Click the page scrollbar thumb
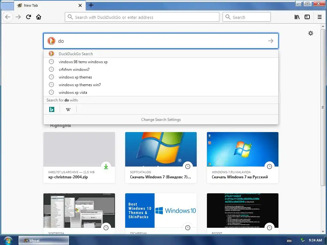This screenshot has height=245, width=327. point(323,107)
